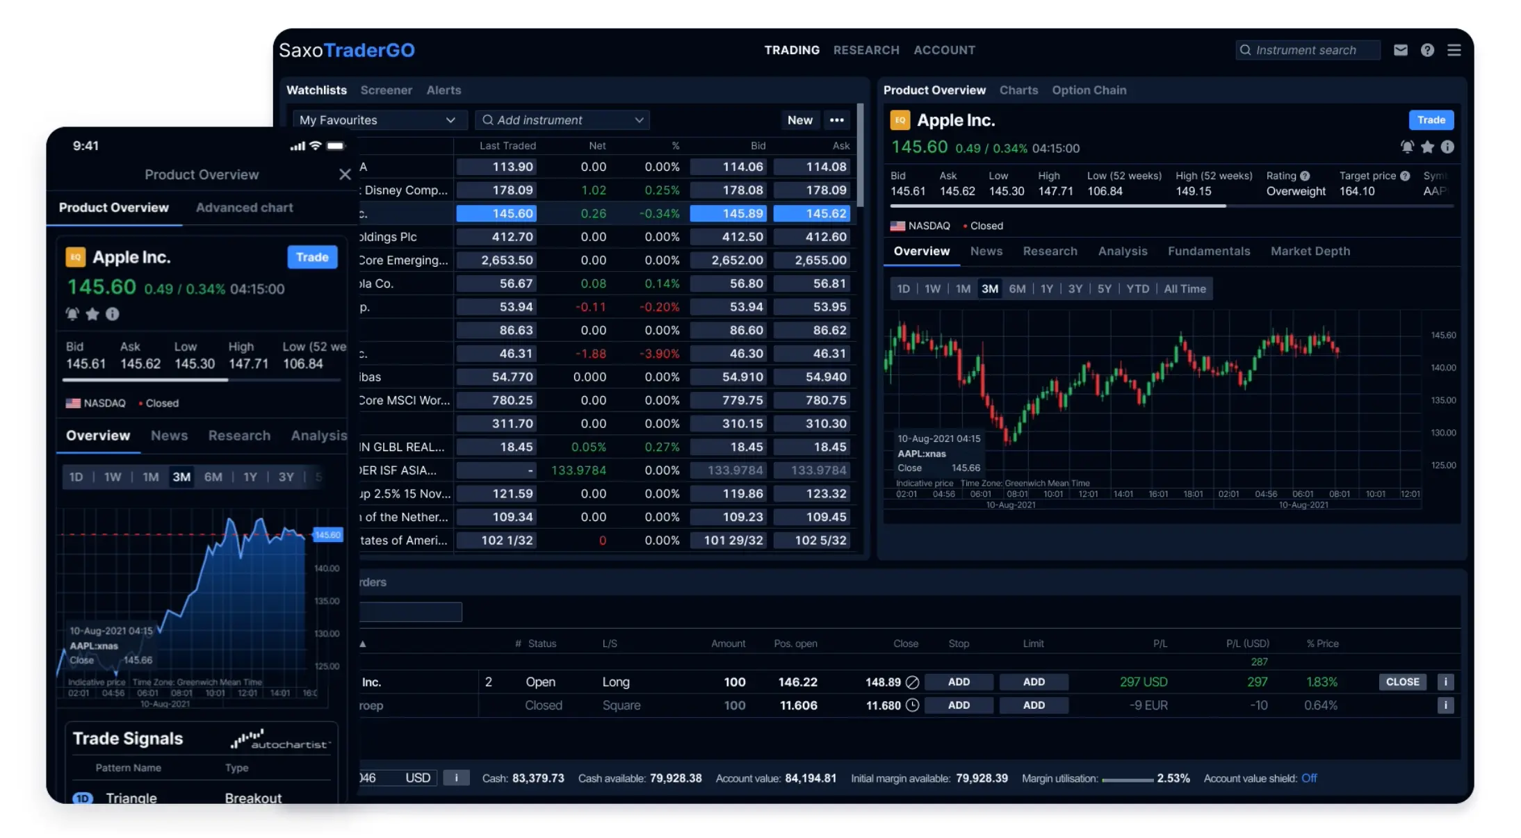
Task: Toggle the Account value shield Off setting
Action: [1309, 778]
